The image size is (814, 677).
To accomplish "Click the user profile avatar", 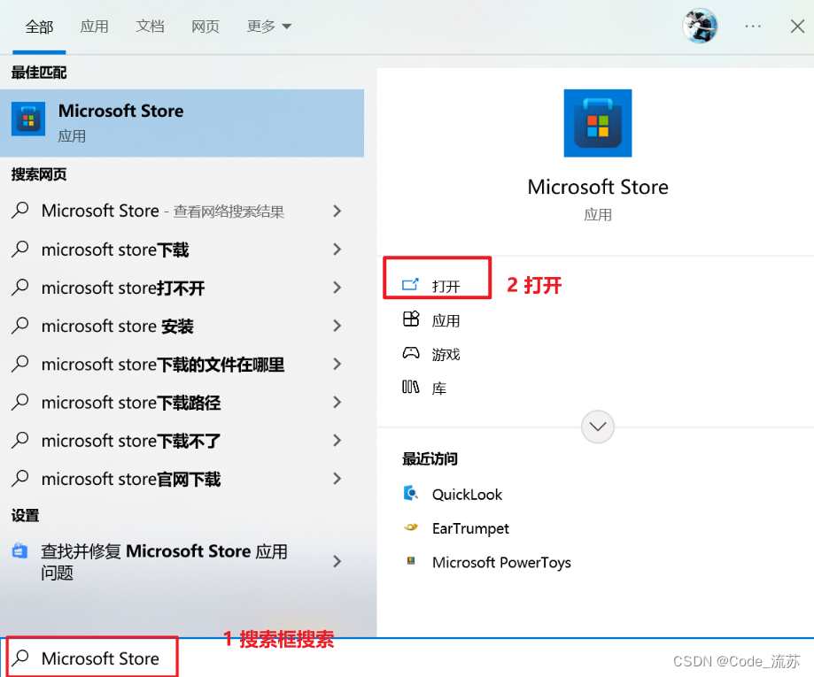I will (x=700, y=26).
